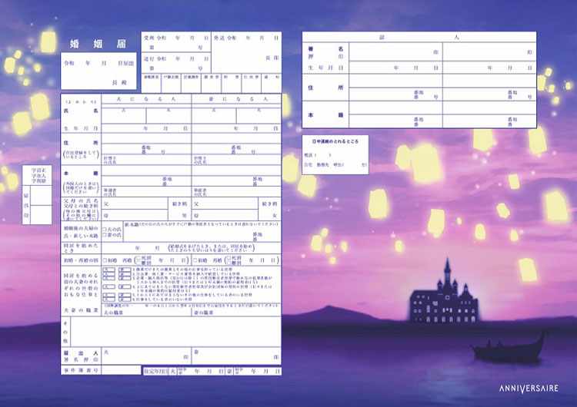The width and height of the screenshot is (577, 407).
Task: Mark the 夫 box for occupation category 4
Action: [109, 286]
